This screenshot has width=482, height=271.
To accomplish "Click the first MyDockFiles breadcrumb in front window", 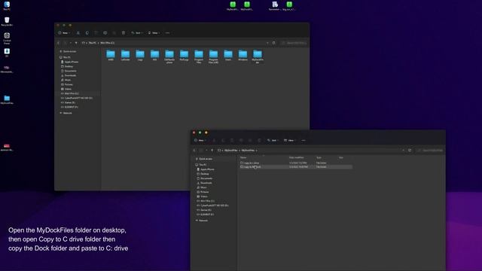I will coord(231,151).
